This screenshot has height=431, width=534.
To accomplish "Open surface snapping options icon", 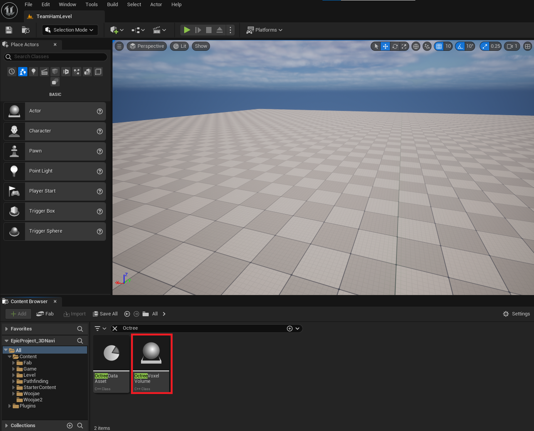I will pyautogui.click(x=427, y=46).
